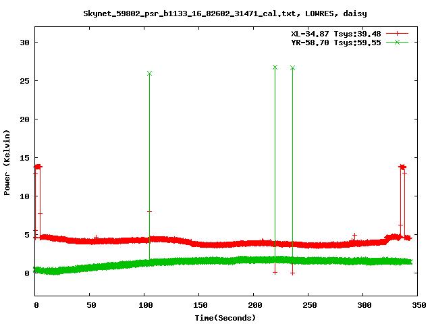Viewport: 432px width, 324px height.
Task: Click red calibration spike top near 335 seconds
Action: (402, 167)
